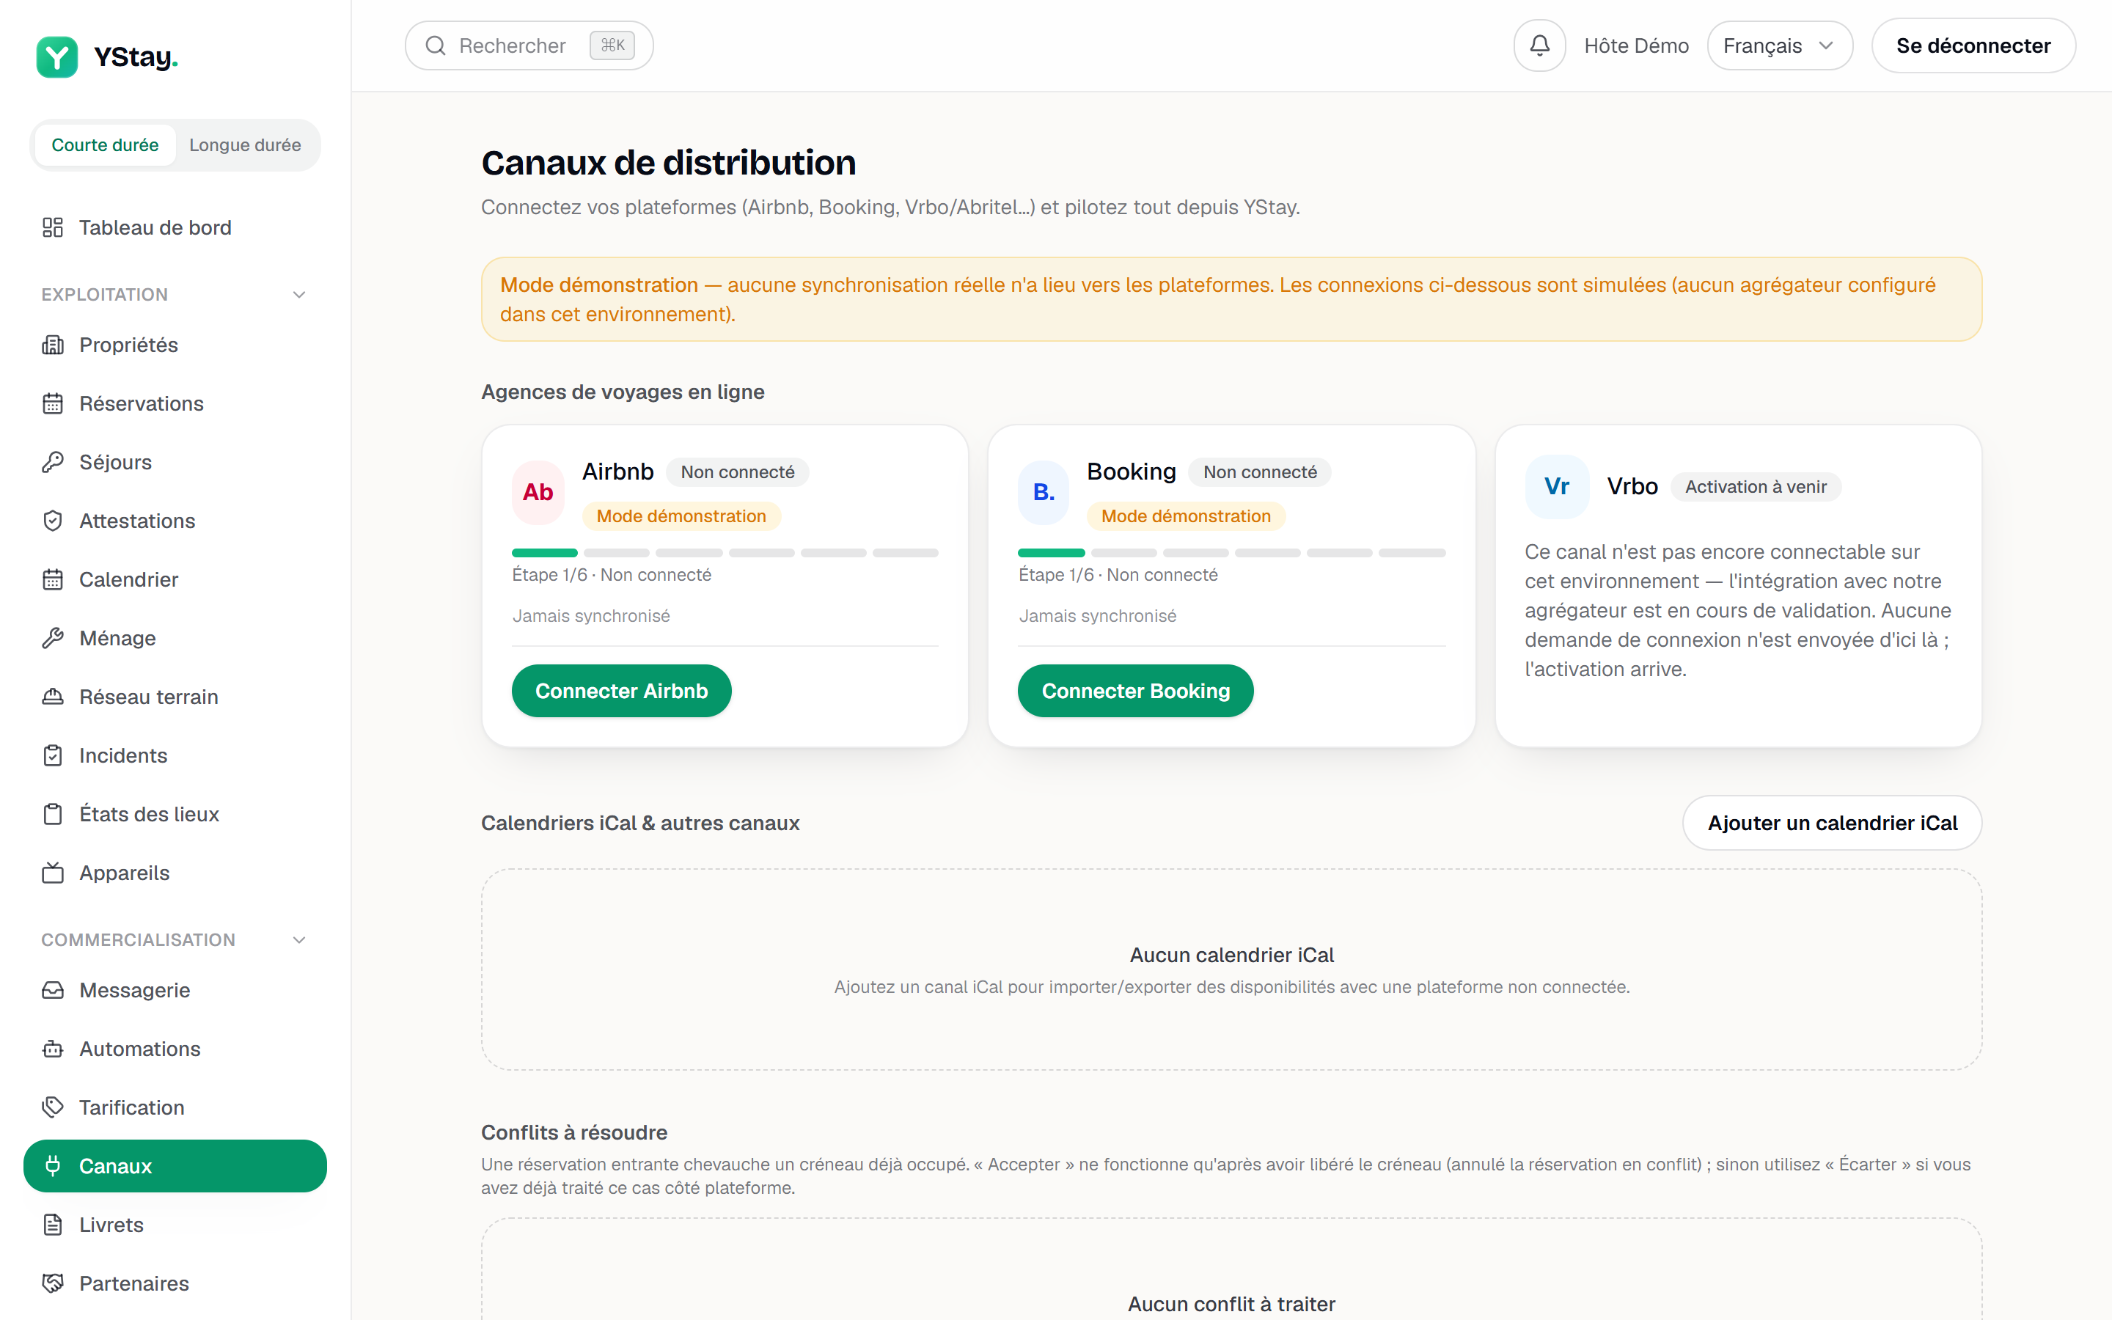Click 'Agences de voyages en ligne' heading
This screenshot has height=1320, width=2112.
623,391
